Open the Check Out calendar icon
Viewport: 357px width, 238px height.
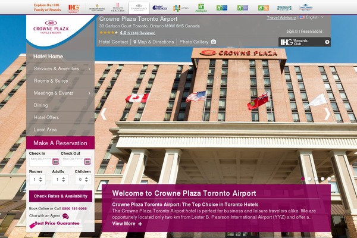point(87,161)
